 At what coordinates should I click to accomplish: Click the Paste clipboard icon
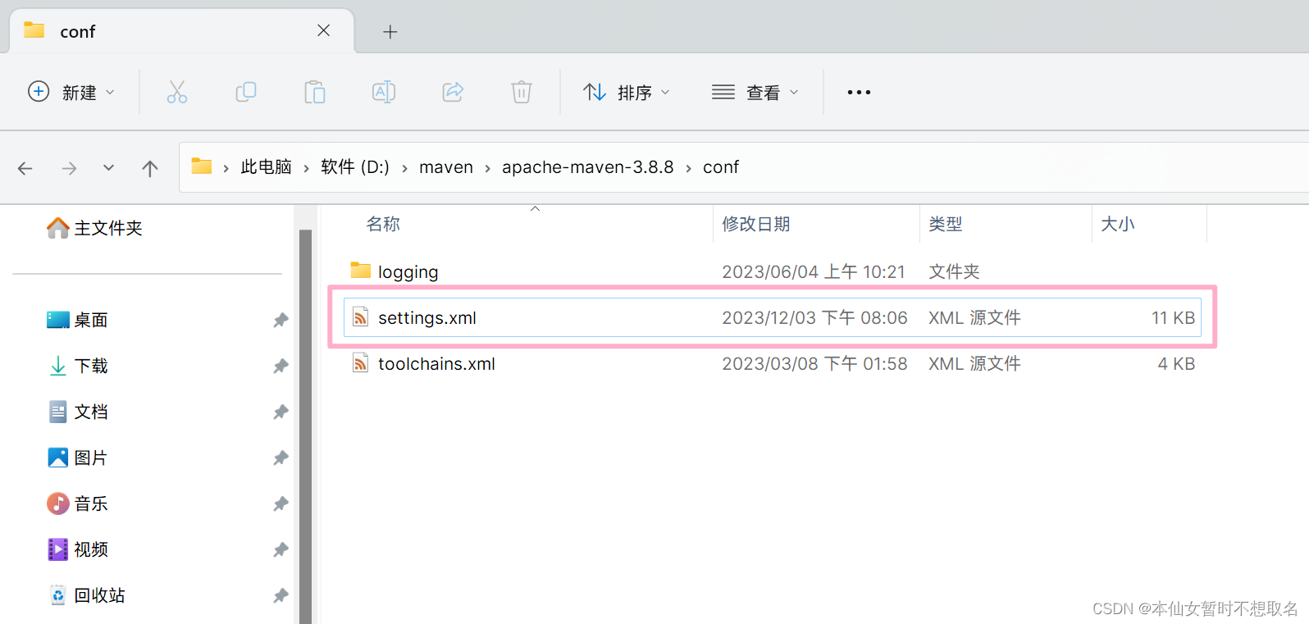(x=315, y=92)
